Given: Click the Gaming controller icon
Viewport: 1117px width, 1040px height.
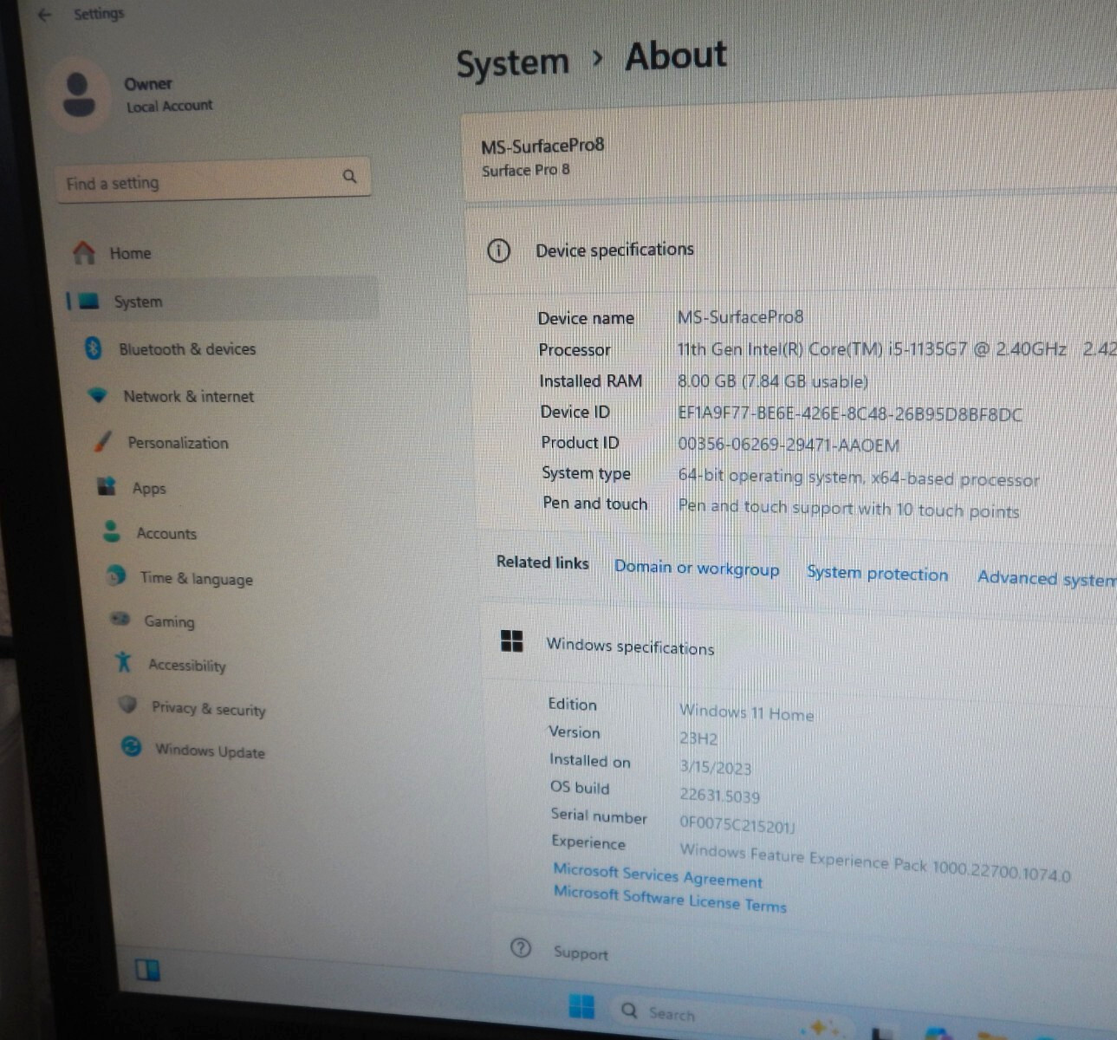Looking at the screenshot, I should click(x=120, y=619).
